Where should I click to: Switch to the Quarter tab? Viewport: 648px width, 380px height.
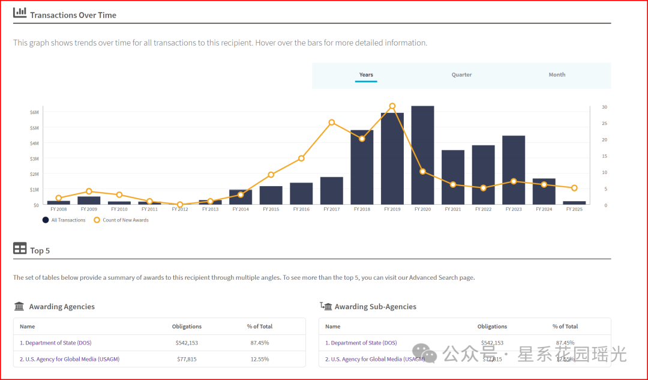461,75
